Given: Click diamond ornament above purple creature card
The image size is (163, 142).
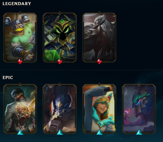Looking at the screenshot, I should point(139,84).
